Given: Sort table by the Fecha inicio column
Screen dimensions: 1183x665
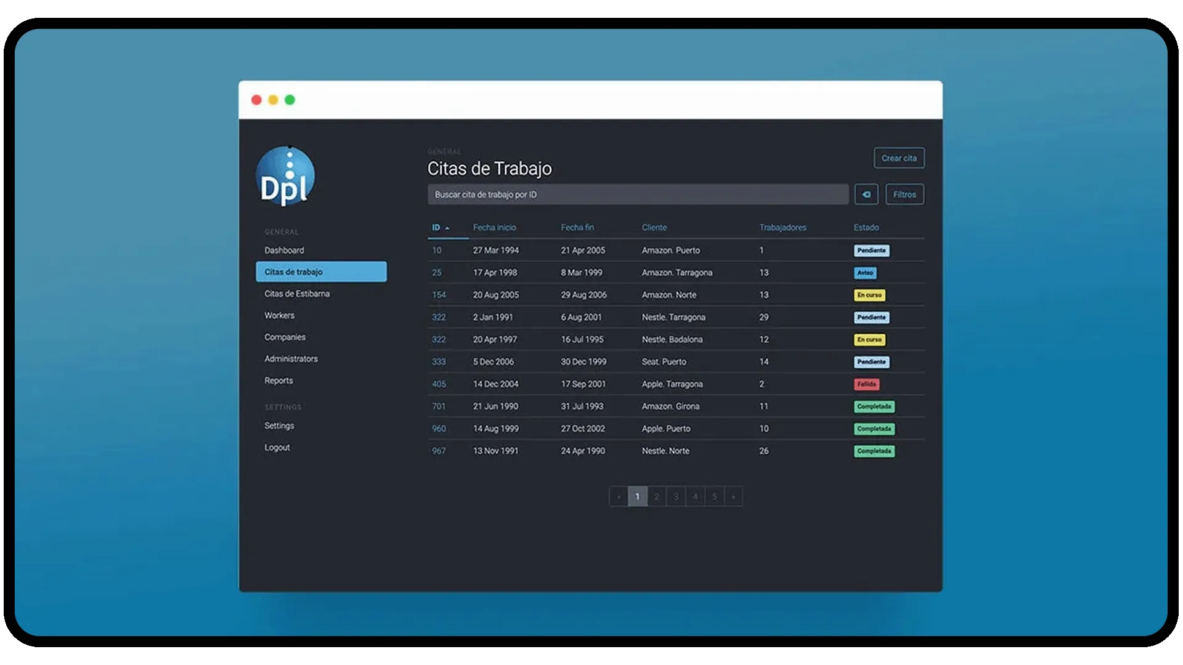Looking at the screenshot, I should pos(495,227).
